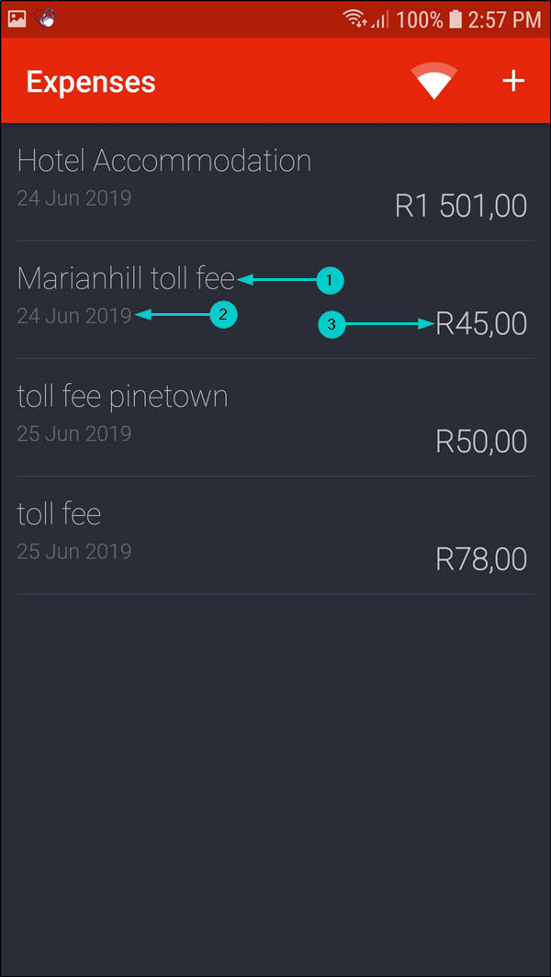Tap the battery icon in status bar
Viewport: 551px width, 977px height.
point(455,19)
